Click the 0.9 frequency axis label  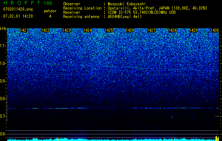point(3,81)
